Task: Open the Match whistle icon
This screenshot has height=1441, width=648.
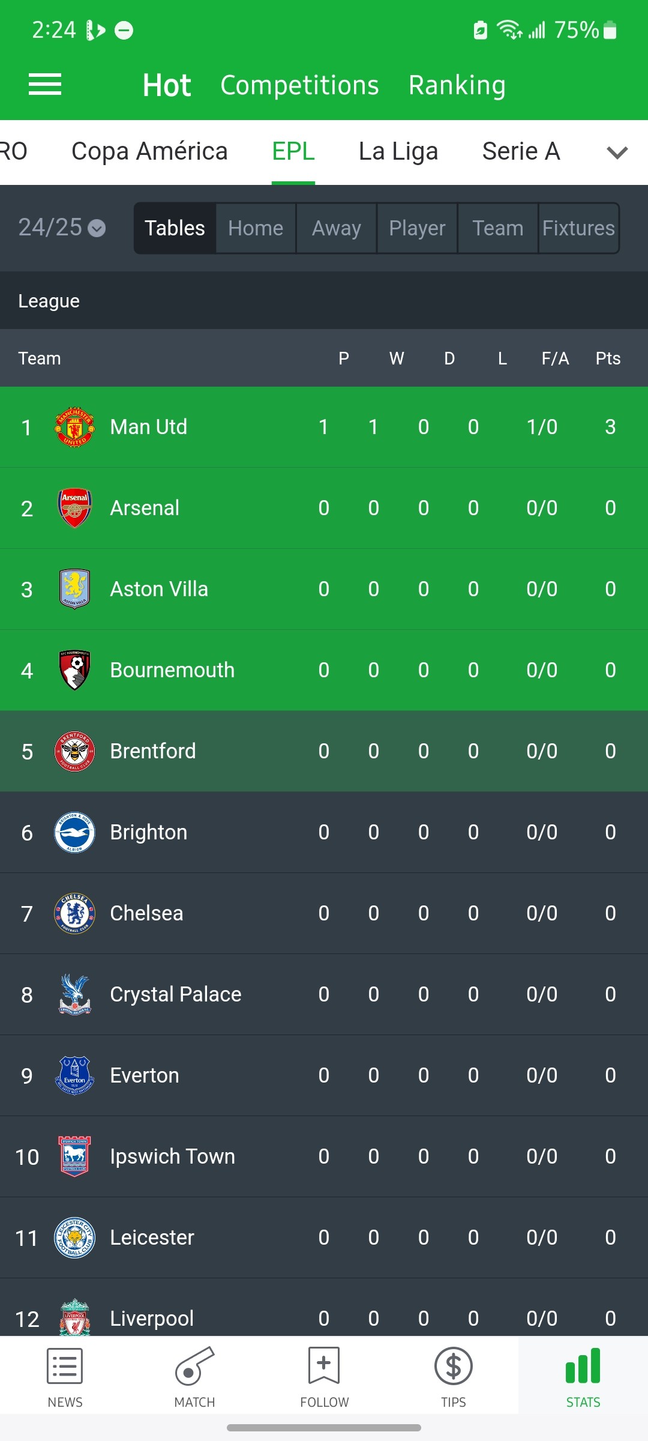Action: (x=194, y=1366)
